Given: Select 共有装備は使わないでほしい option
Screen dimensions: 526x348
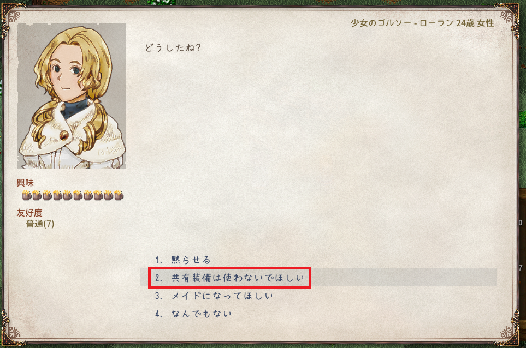Looking at the screenshot, I should 318,278.
